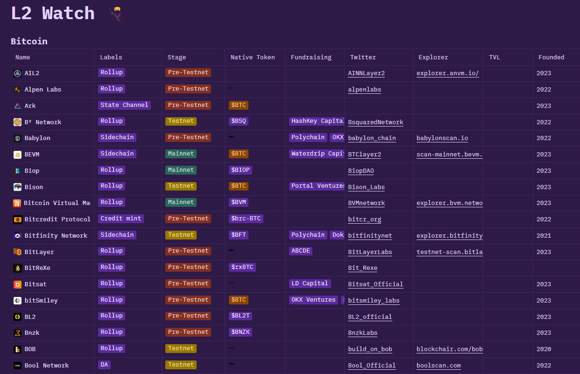Click the L2 Watch page title
This screenshot has width=580, height=374.
53,13
